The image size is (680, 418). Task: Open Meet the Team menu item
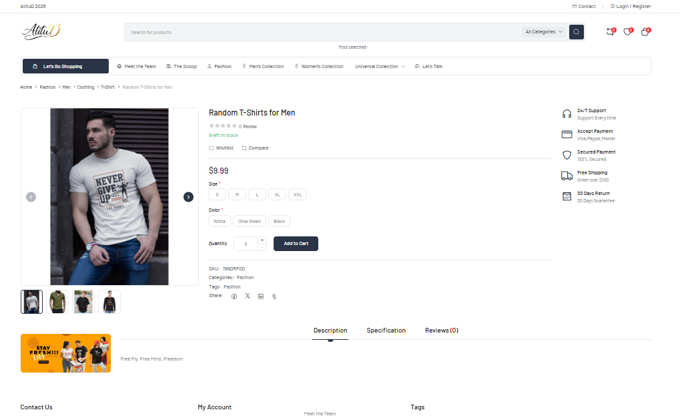click(137, 66)
